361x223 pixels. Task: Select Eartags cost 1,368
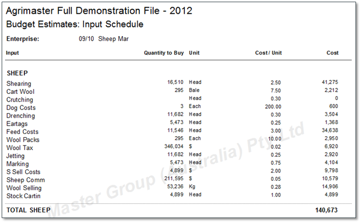[331, 122]
